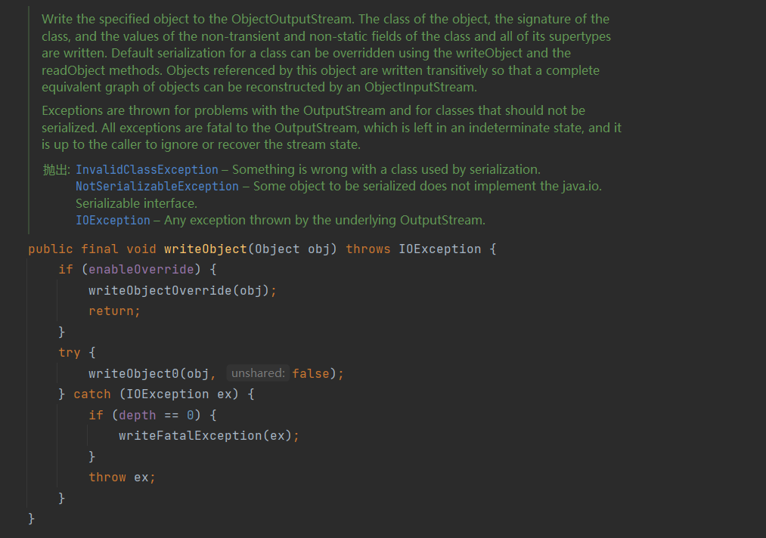
Task: Open the InvalidClassException documentation link
Action: pyautogui.click(x=147, y=169)
